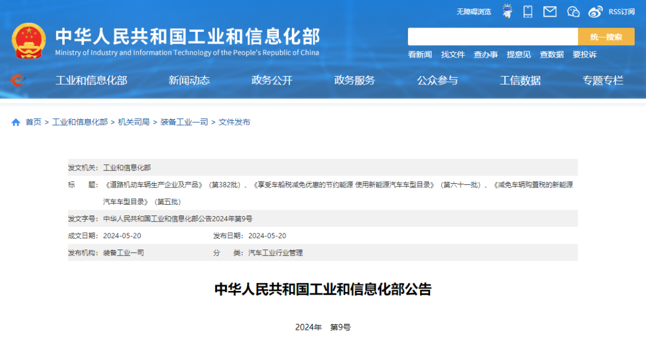
Task: Select the 政务服务 navigation item
Action: (x=354, y=80)
